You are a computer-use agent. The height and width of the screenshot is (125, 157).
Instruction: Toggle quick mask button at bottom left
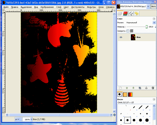tap(4, 115)
